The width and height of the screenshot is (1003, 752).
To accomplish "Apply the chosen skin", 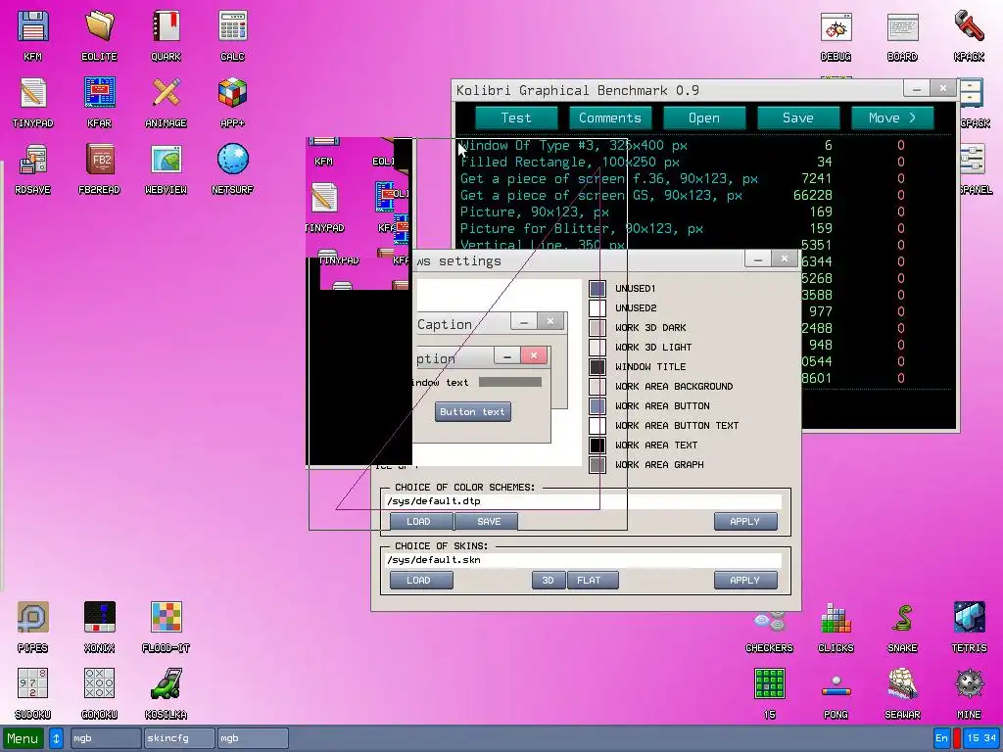I will [745, 581].
